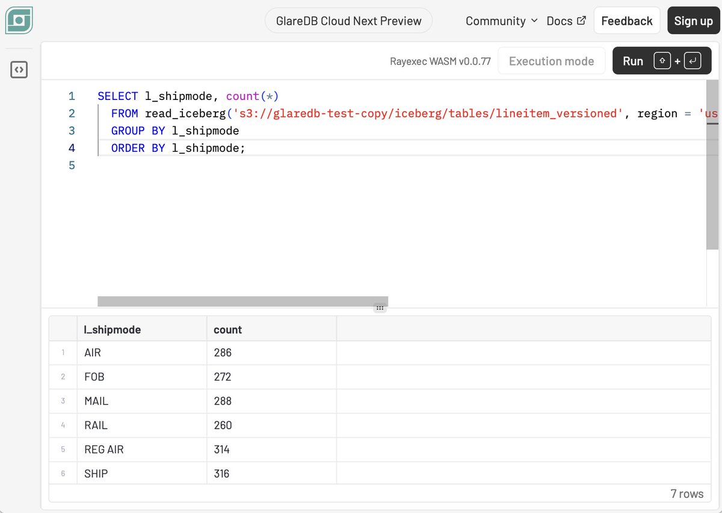This screenshot has width=722, height=513.
Task: Select the REG AIR cell
Action: (142, 449)
